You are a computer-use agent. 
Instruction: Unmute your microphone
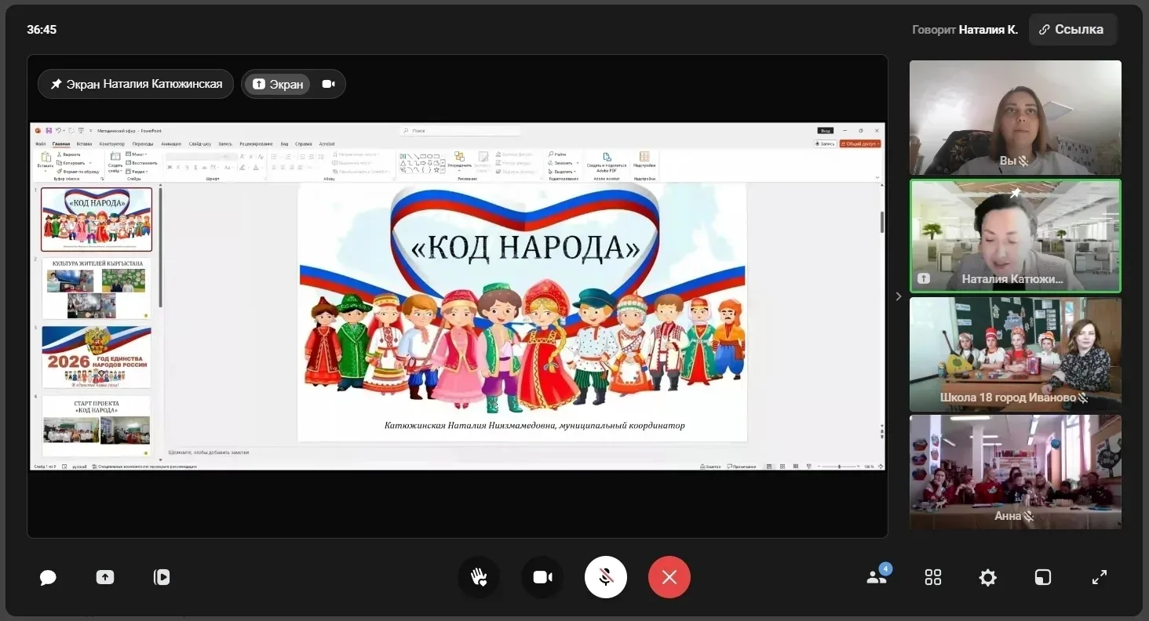click(x=606, y=578)
